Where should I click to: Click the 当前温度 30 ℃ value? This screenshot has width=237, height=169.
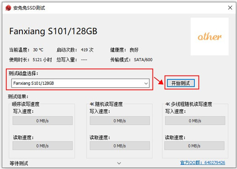(x=38, y=50)
